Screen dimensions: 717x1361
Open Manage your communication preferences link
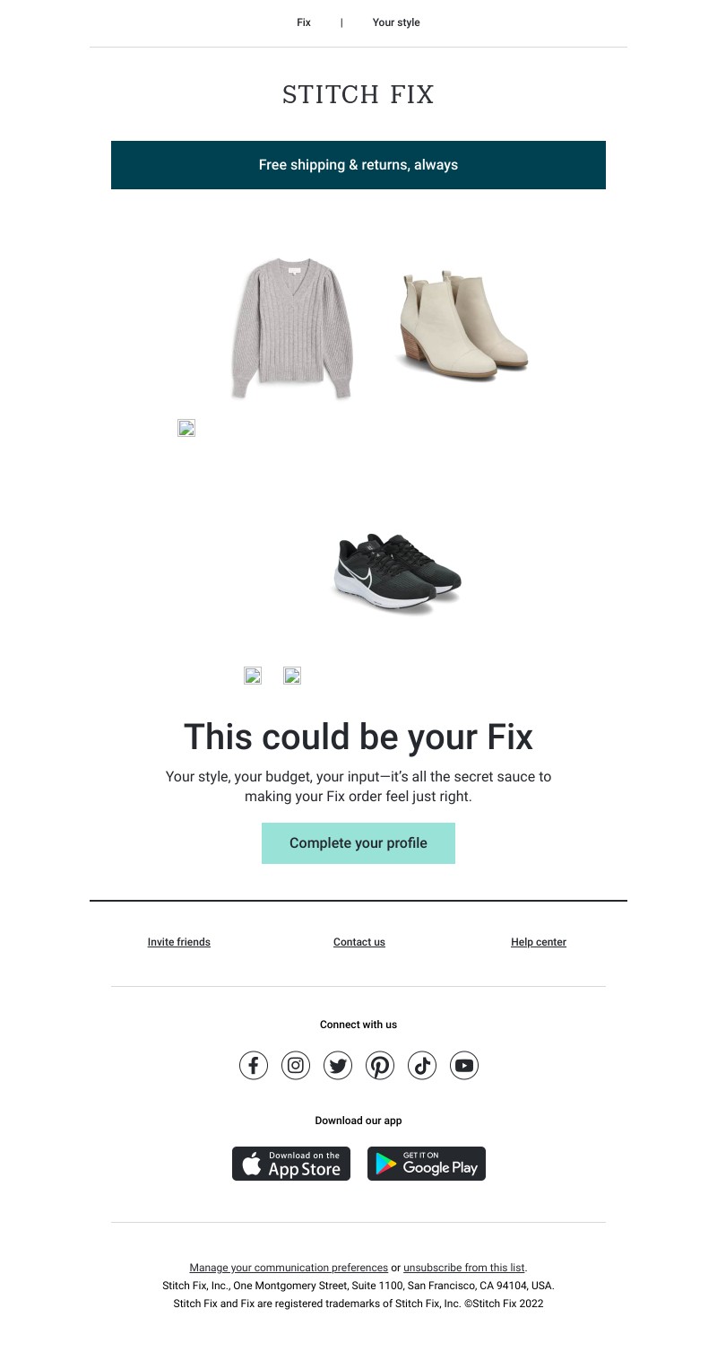(289, 1268)
